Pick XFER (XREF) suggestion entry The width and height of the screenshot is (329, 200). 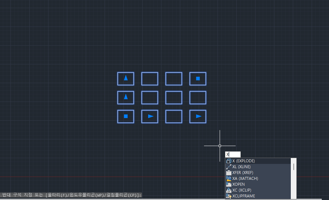258,173
